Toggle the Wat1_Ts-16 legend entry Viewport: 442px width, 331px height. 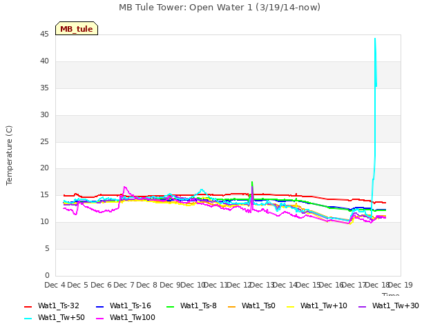pyautogui.click(x=124, y=306)
